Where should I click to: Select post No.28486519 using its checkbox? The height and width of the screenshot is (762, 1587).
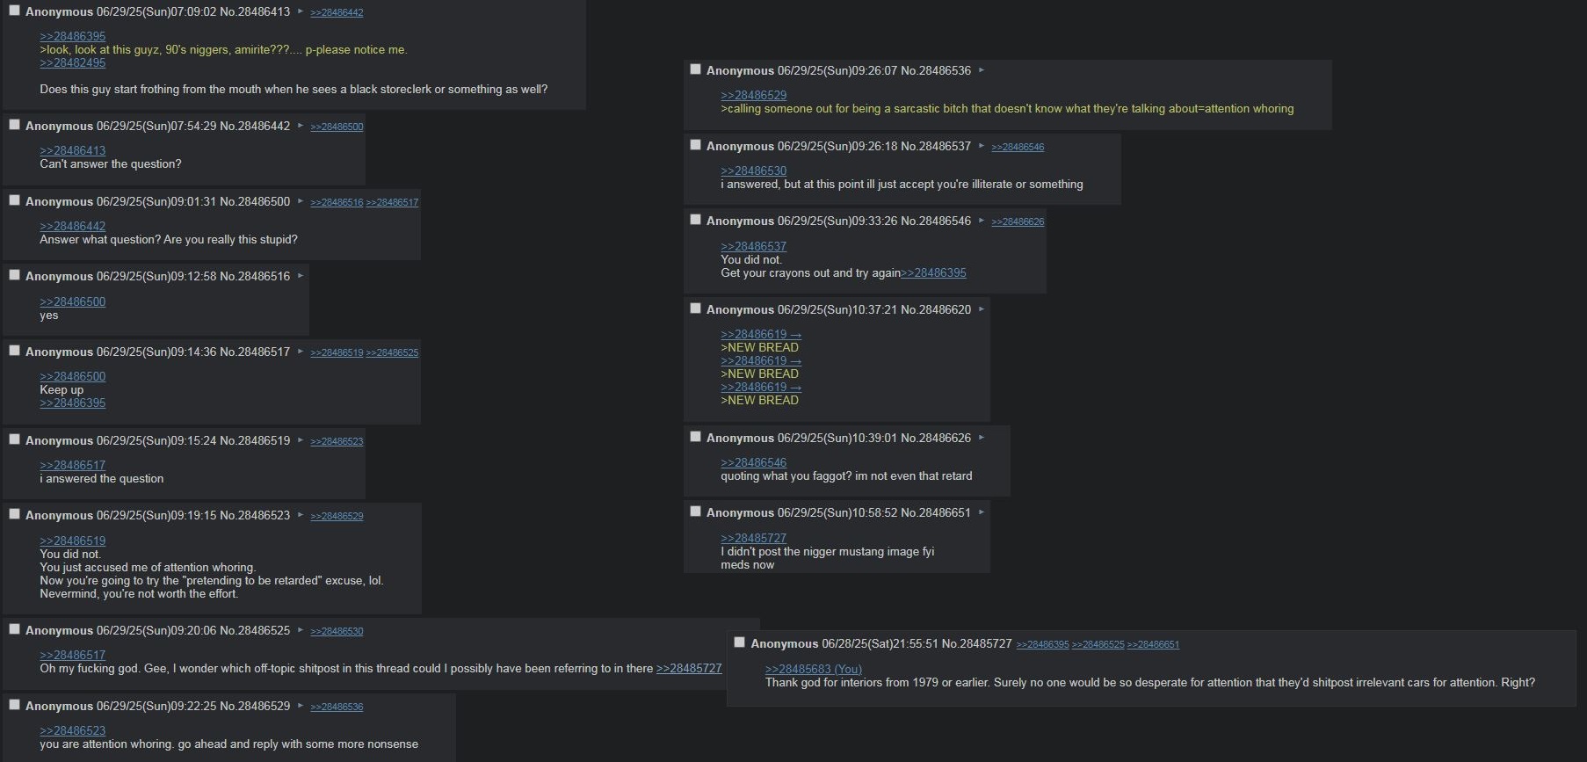tap(14, 439)
